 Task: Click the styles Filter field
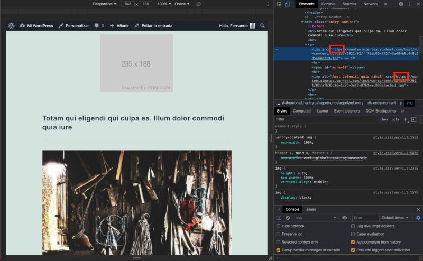coord(325,119)
